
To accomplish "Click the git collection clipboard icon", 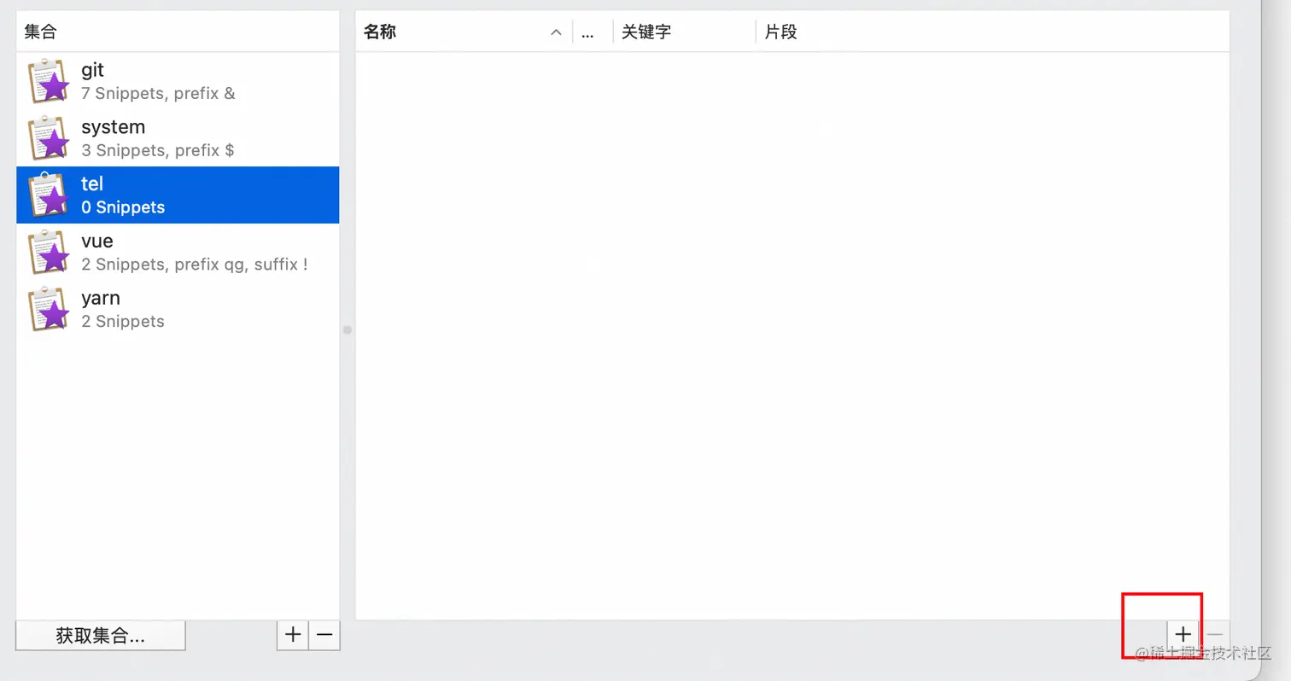I will pyautogui.click(x=49, y=80).
